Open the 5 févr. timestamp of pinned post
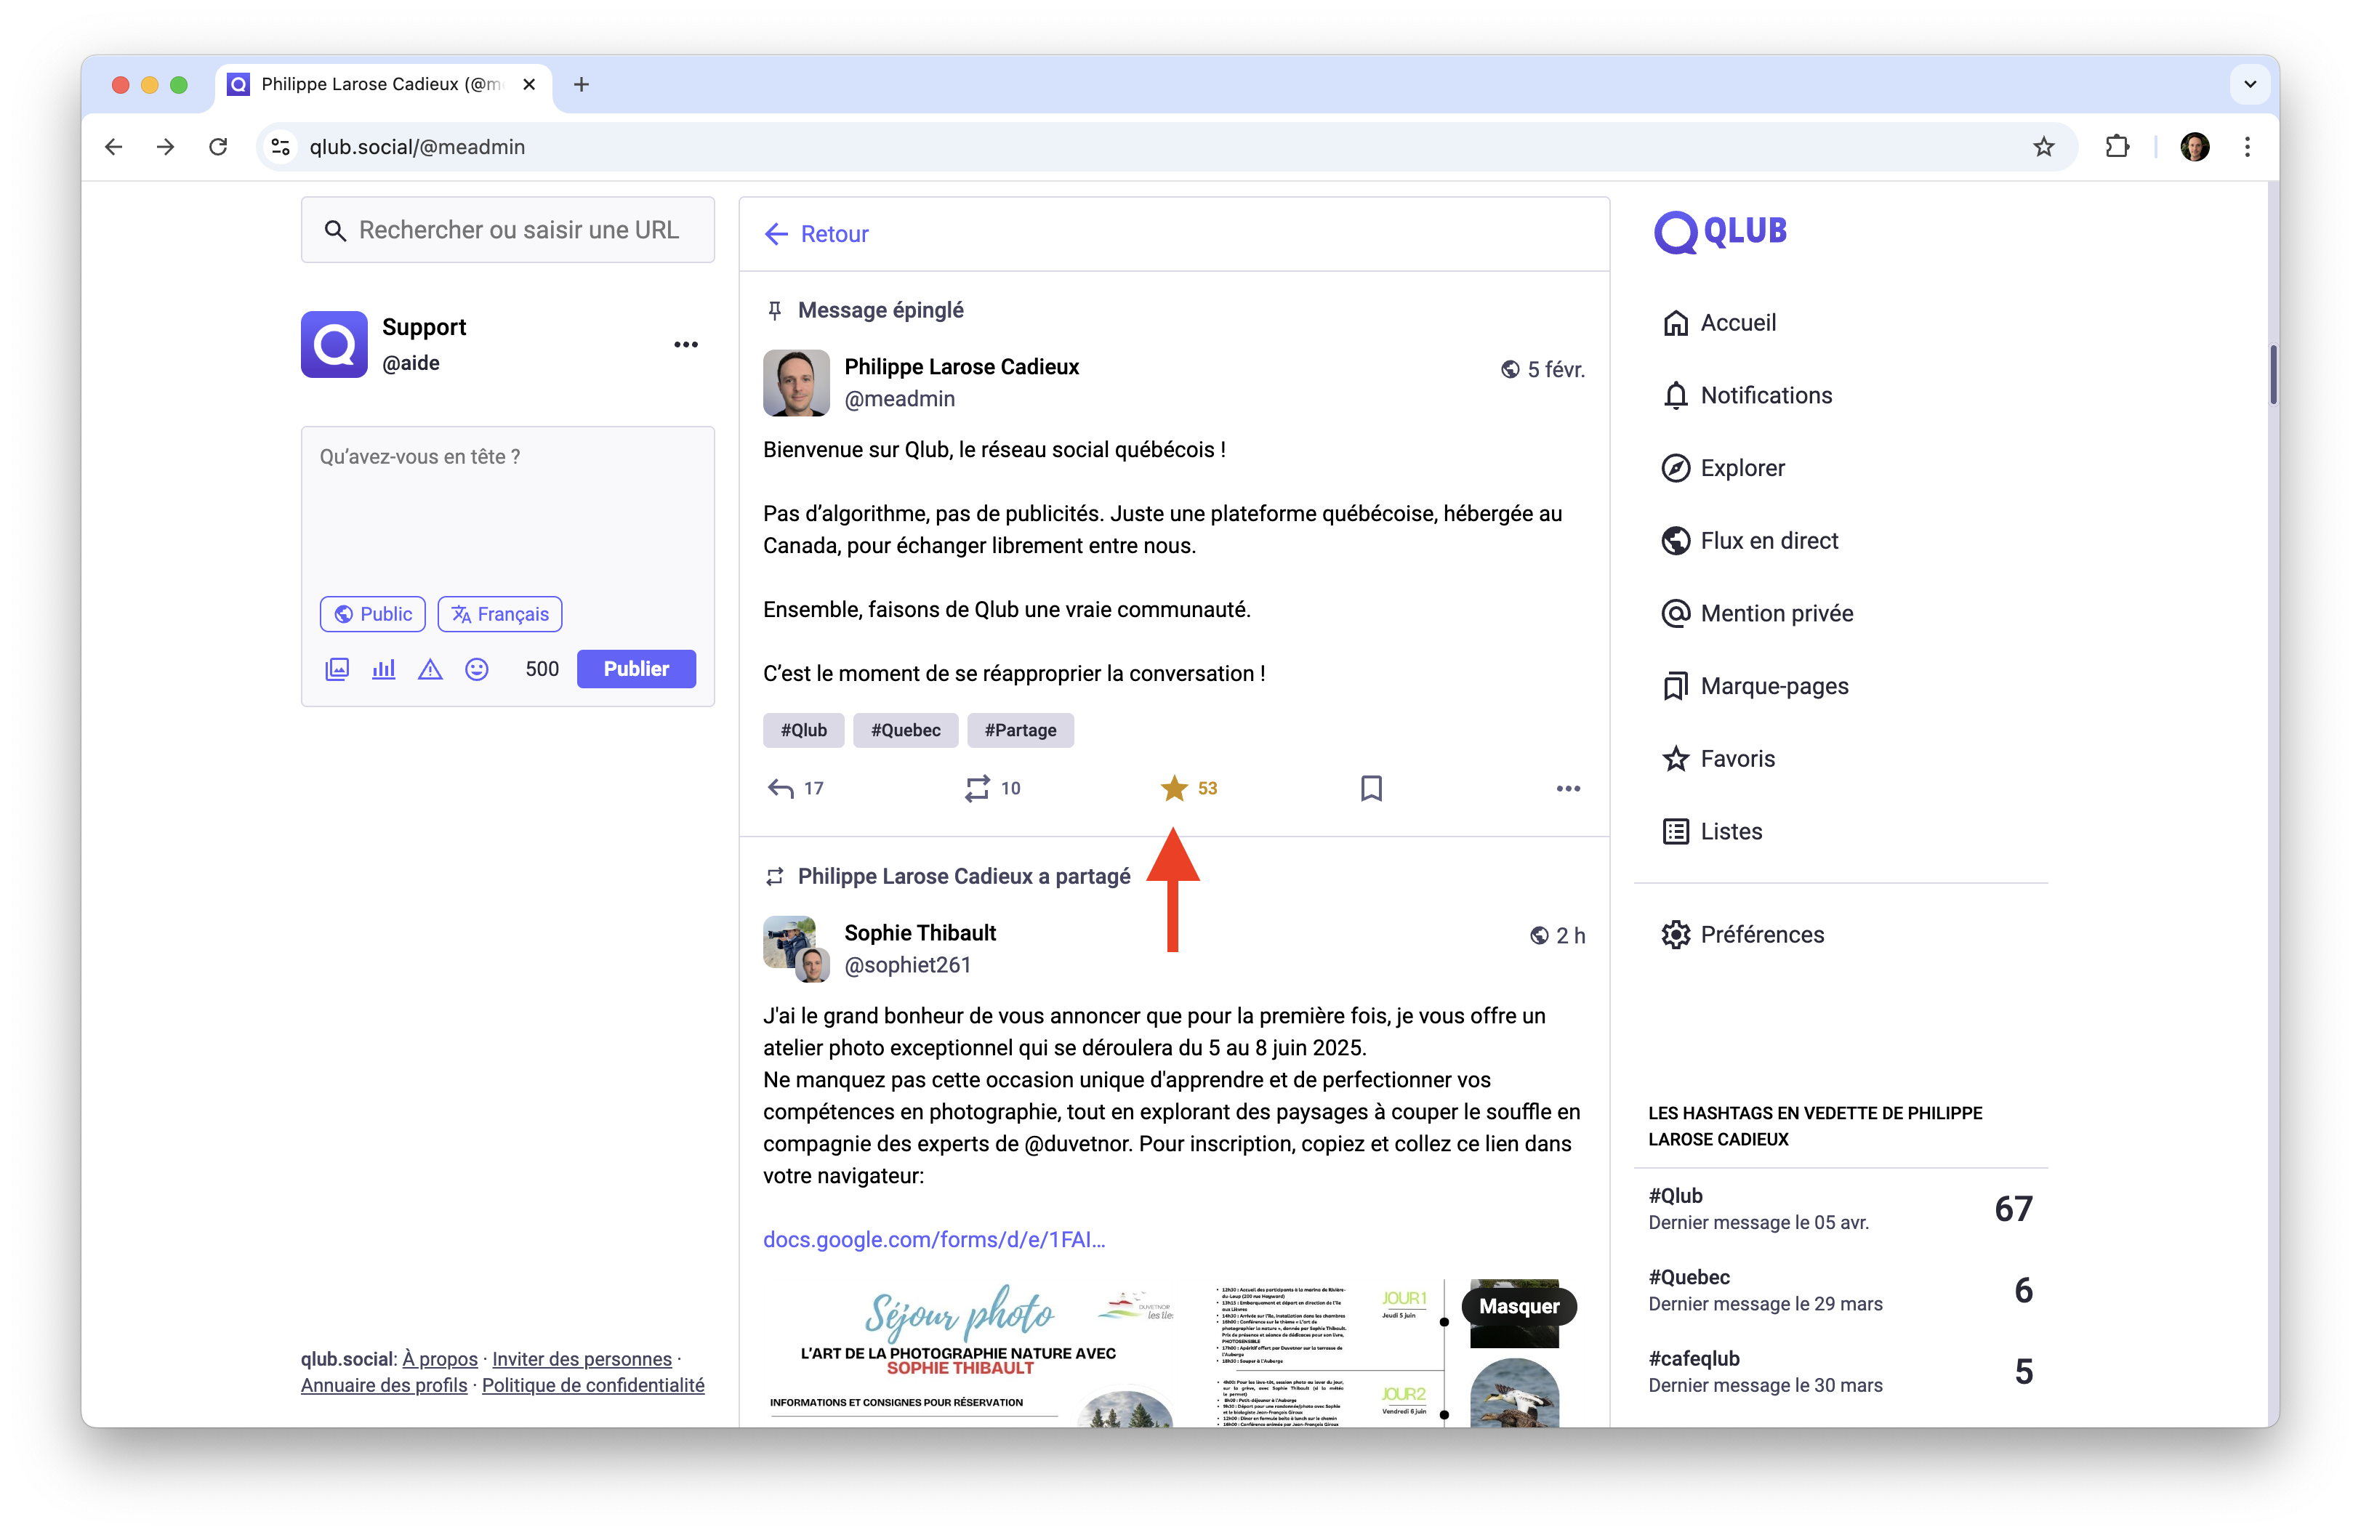Image resolution: width=2361 pixels, height=1535 pixels. pos(1556,370)
